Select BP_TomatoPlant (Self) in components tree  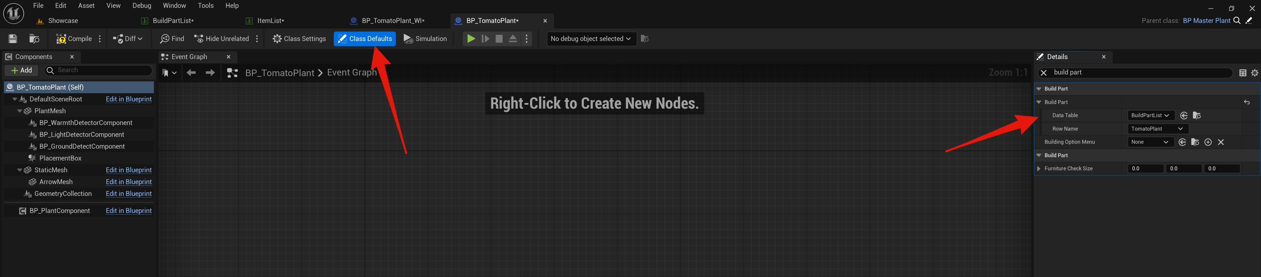79,87
